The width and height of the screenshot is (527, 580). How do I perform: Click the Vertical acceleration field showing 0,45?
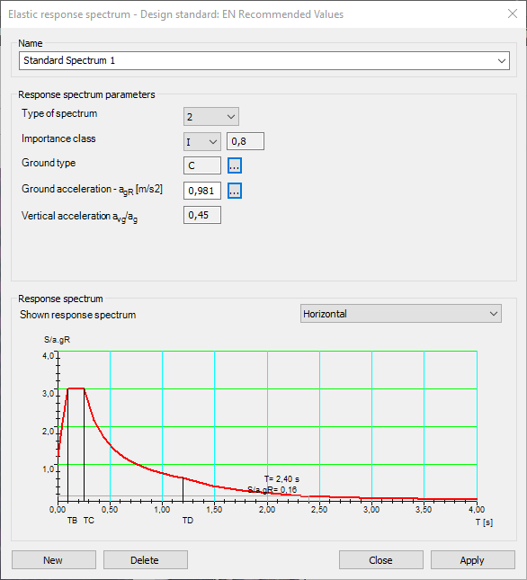pyautogui.click(x=202, y=215)
